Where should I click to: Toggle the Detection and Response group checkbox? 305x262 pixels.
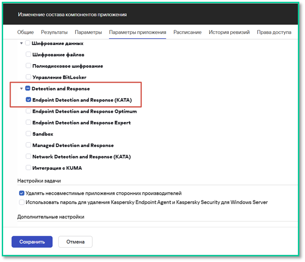28,88
